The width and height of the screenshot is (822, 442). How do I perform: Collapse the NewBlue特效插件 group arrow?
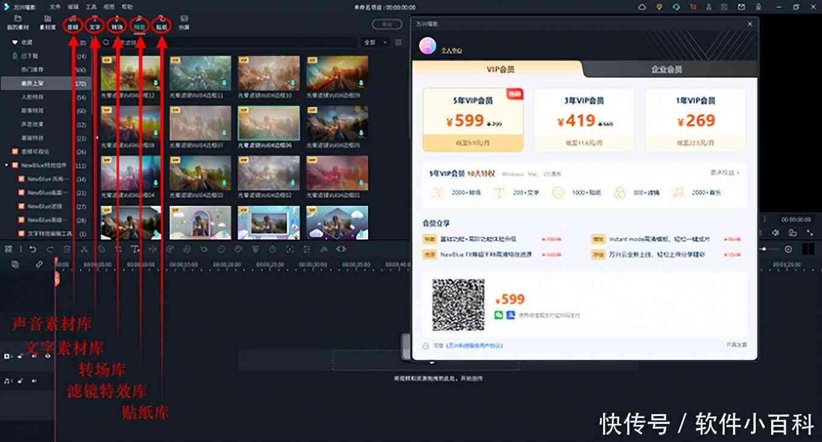[7, 165]
